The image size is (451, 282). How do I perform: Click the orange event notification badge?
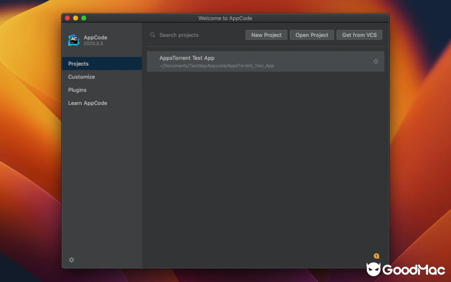[376, 256]
